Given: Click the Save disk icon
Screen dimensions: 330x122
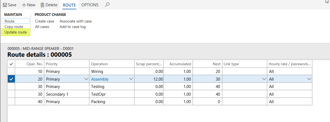Looking at the screenshot, I should (5, 5).
